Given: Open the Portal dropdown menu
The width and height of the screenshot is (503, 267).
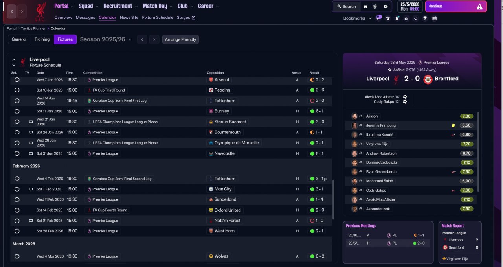Looking at the screenshot, I should pos(64,6).
